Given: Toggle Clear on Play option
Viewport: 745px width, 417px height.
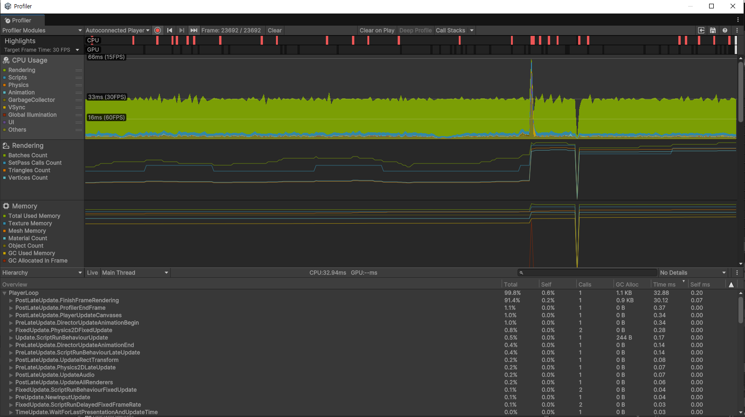Looking at the screenshot, I should (x=377, y=30).
